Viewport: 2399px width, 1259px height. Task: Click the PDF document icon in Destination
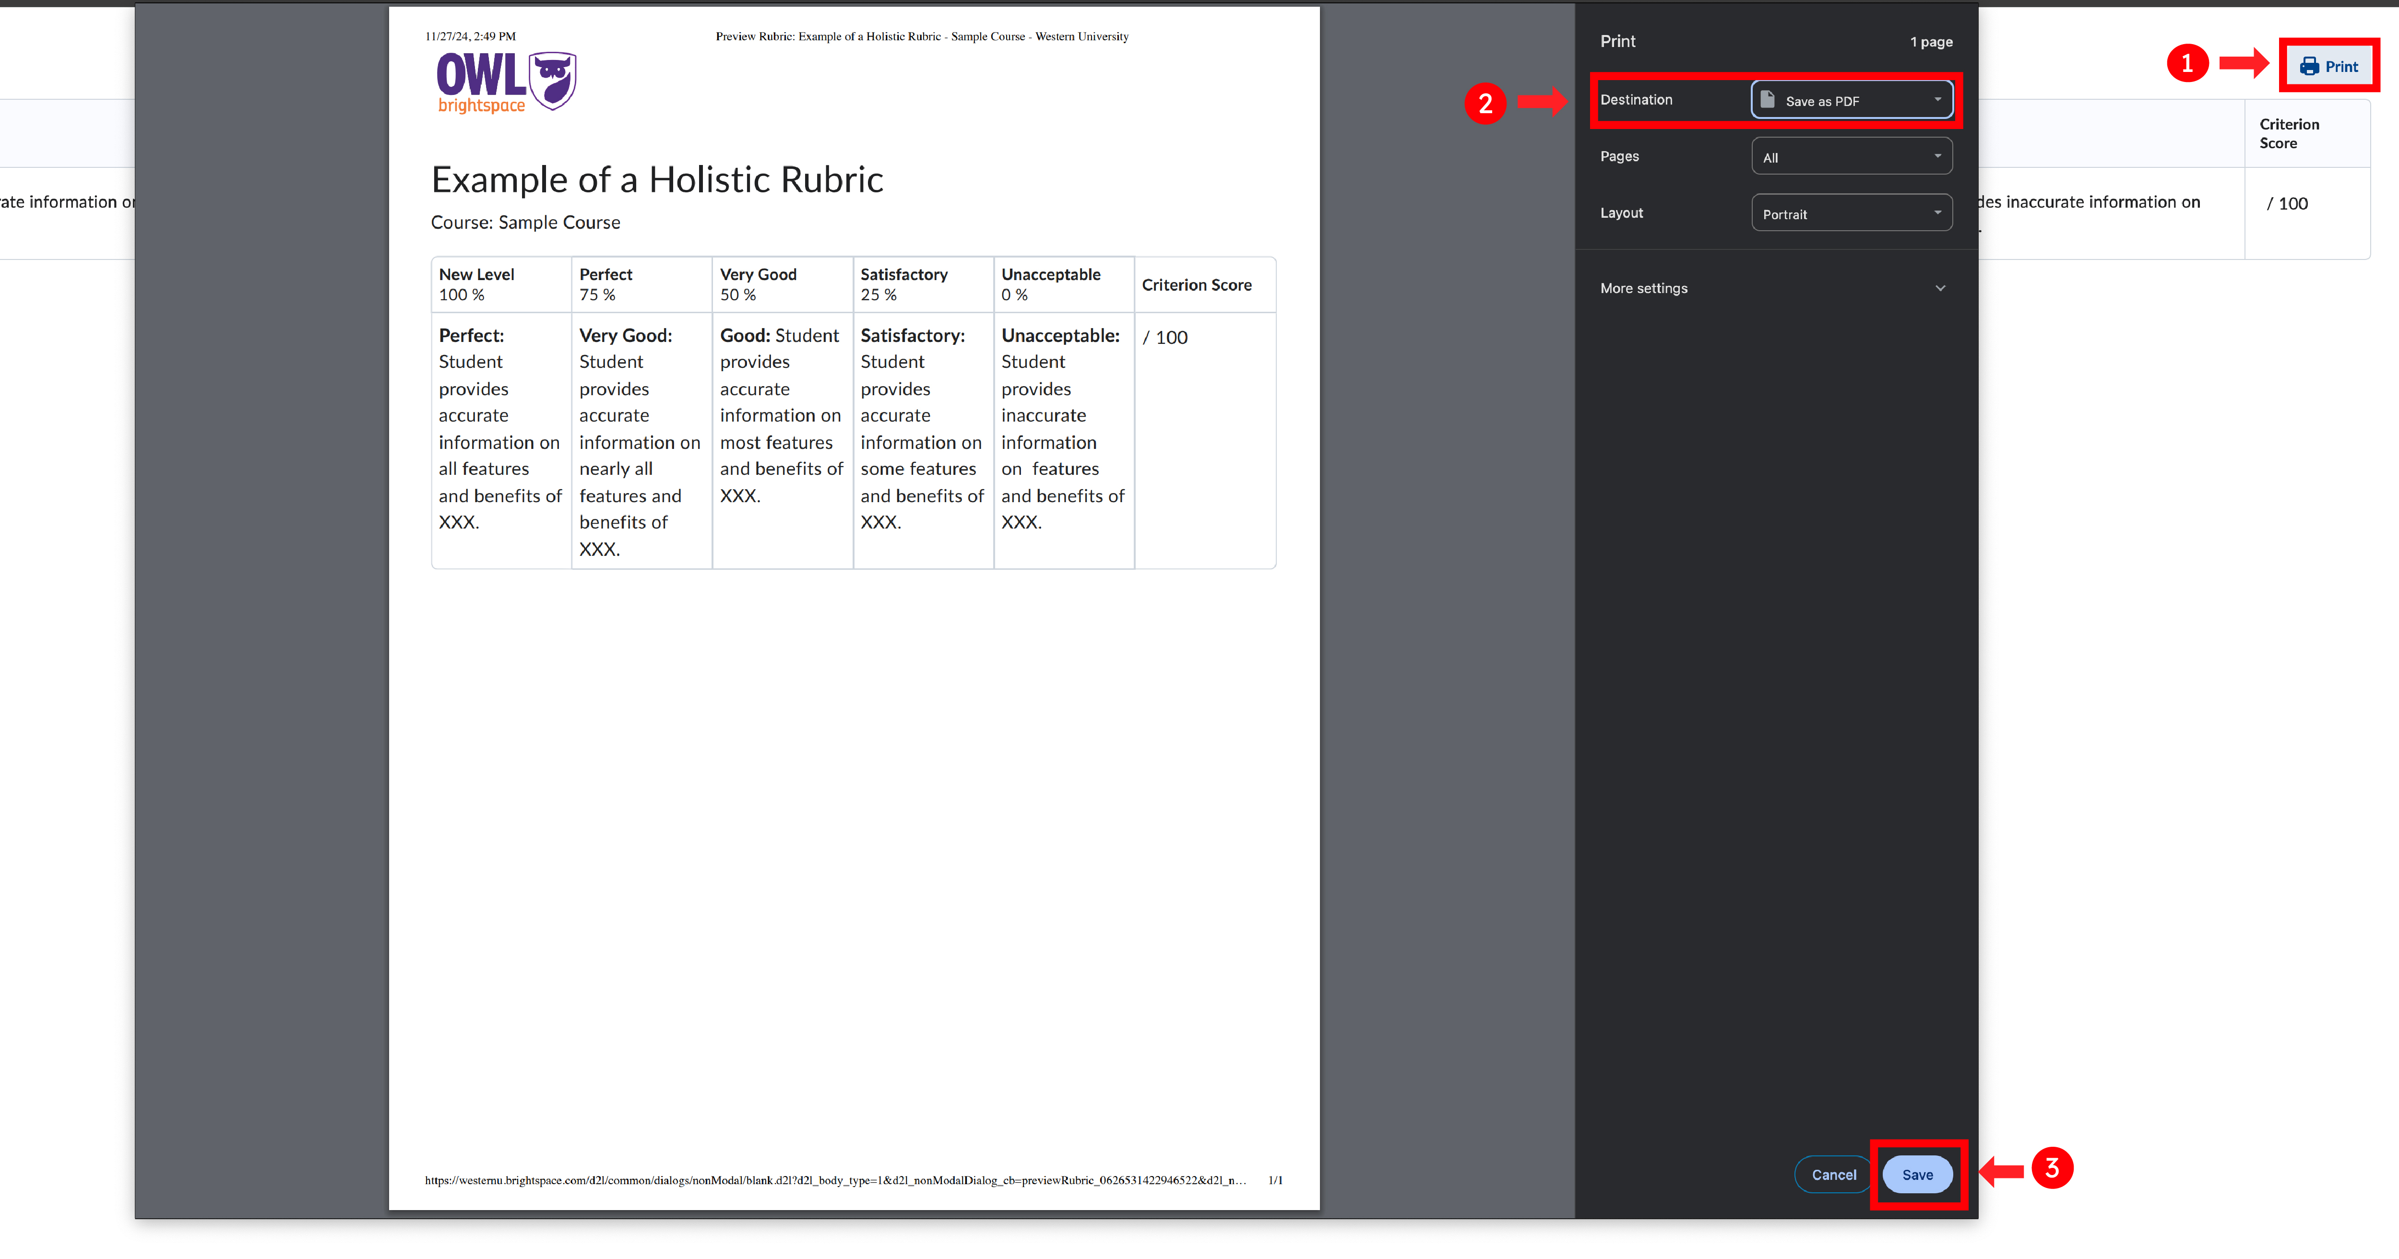point(1767,100)
